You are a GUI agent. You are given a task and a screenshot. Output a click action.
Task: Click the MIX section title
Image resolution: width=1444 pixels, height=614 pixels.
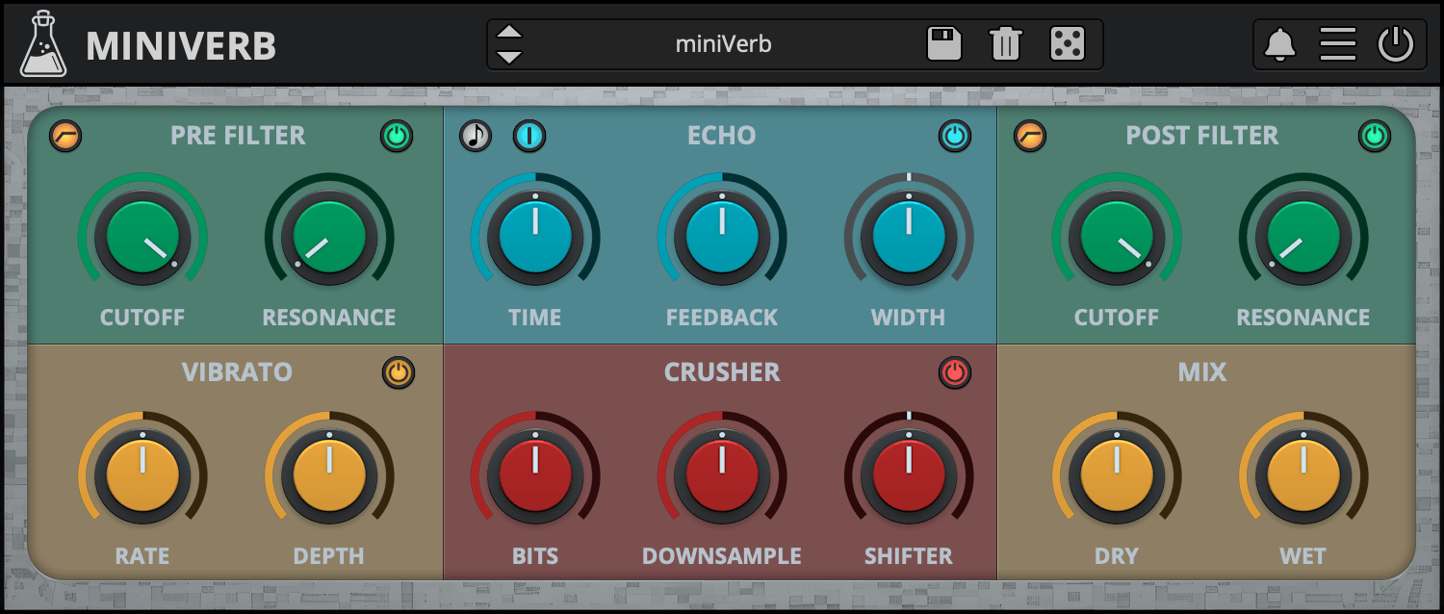click(1202, 372)
